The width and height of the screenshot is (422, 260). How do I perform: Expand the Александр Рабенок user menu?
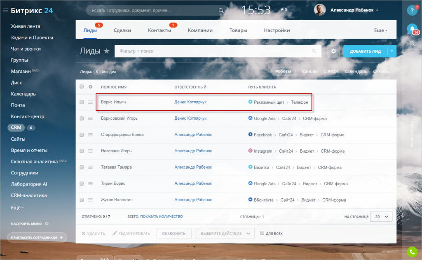(354, 10)
